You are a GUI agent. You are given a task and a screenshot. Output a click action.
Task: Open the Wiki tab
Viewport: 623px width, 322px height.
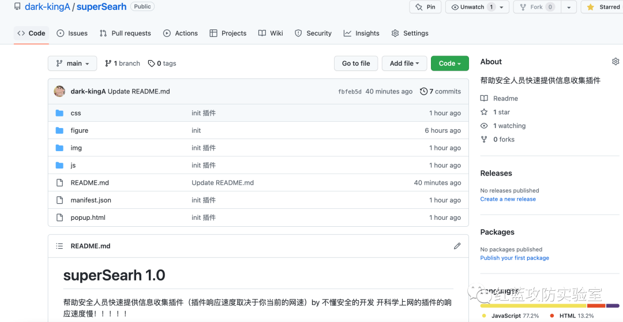[271, 33]
